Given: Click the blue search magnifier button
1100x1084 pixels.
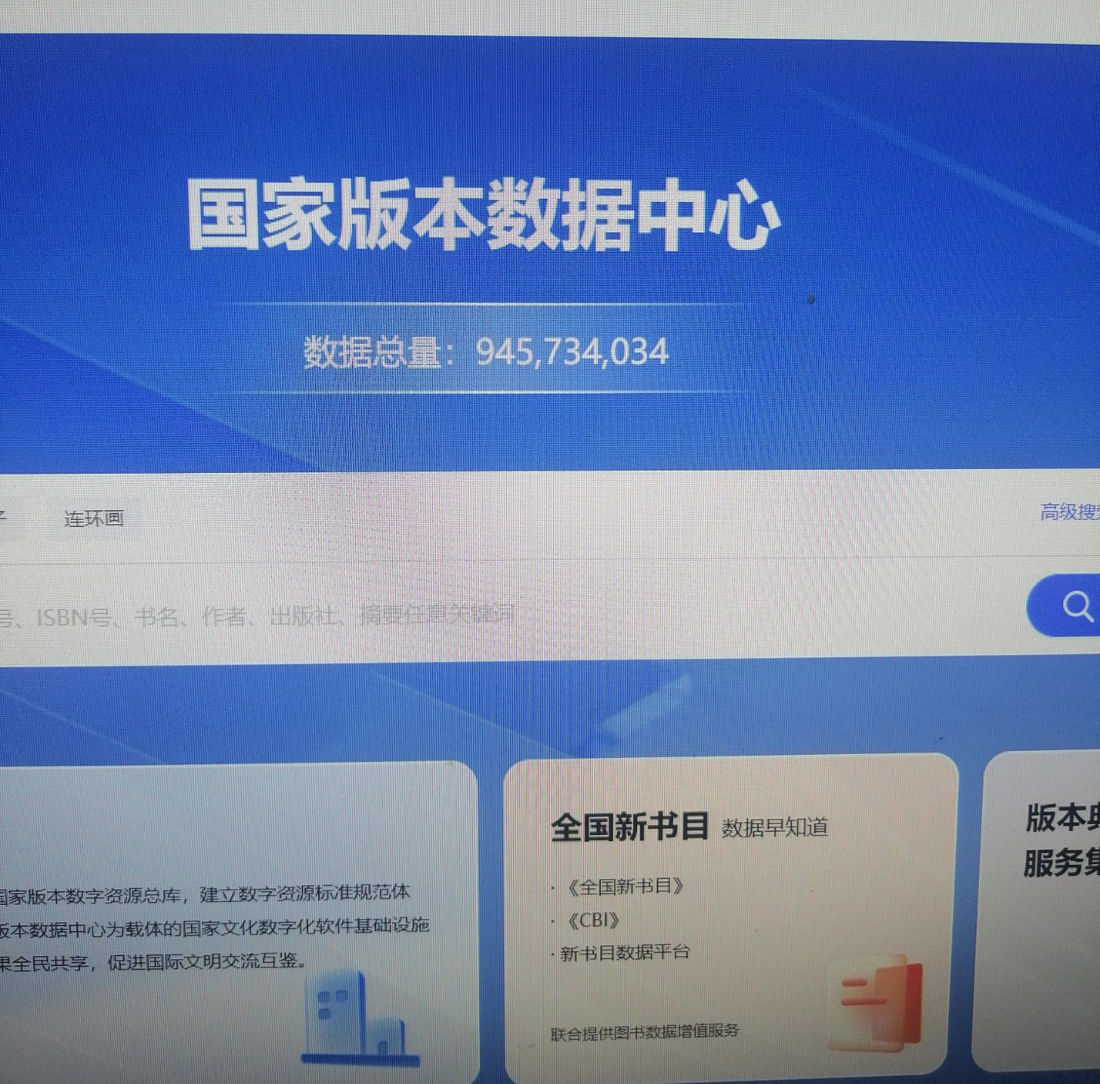Looking at the screenshot, I should (x=1065, y=606).
